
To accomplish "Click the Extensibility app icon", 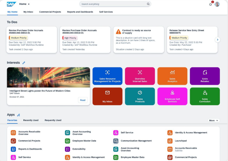I will coord(67,149).
